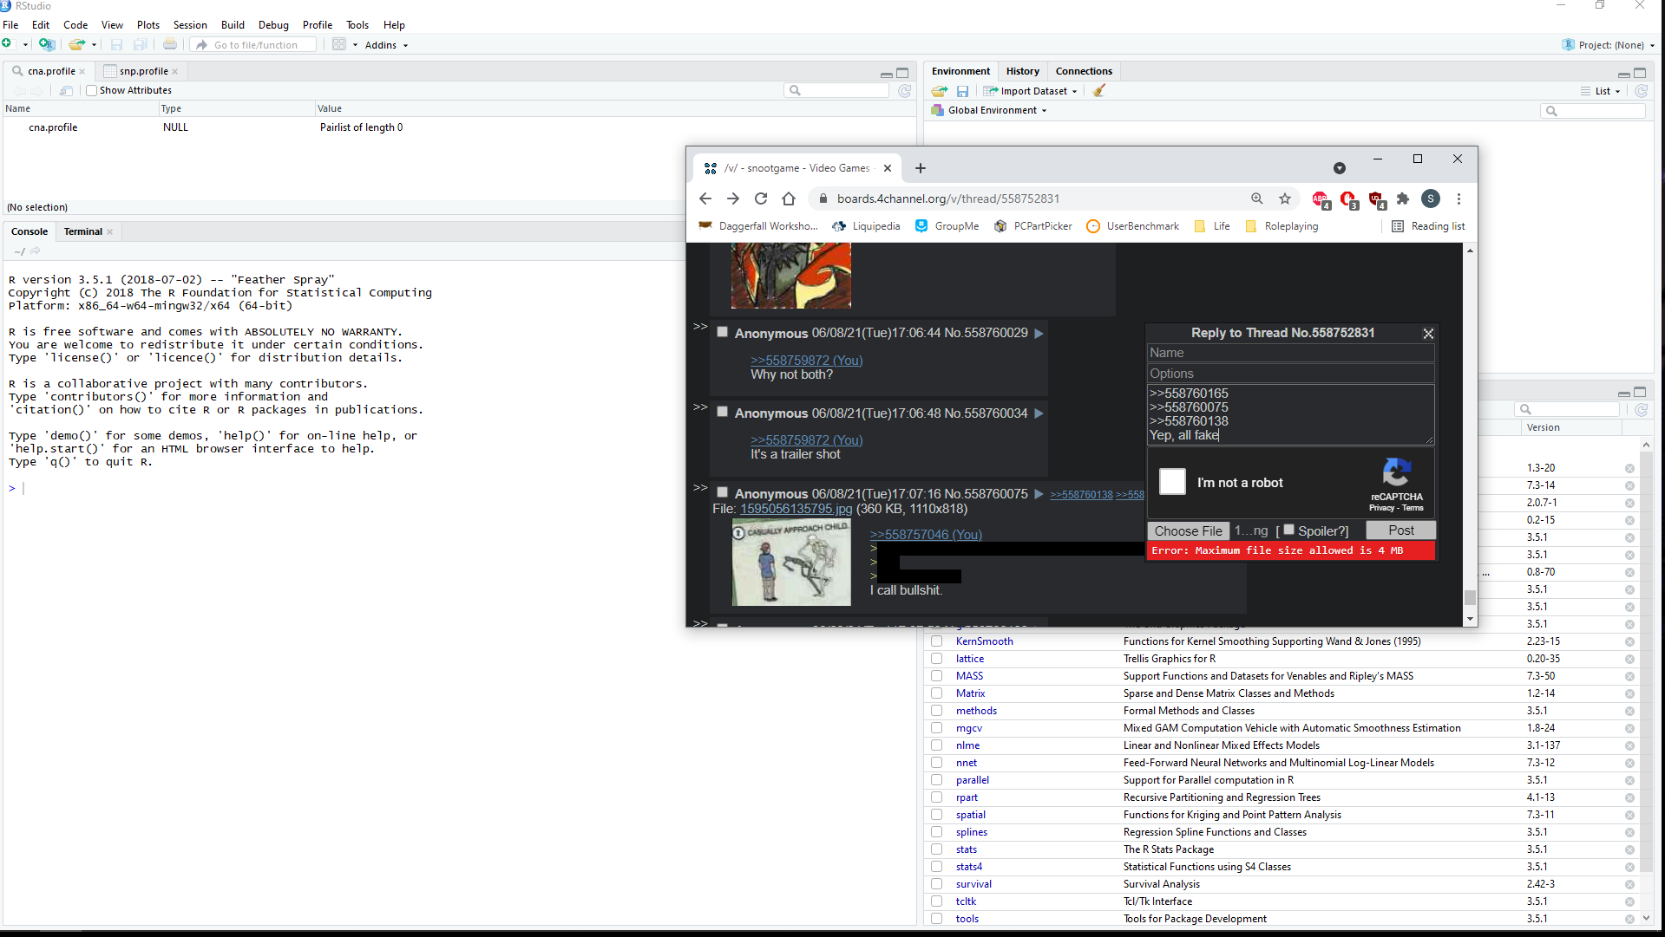Click the Options field in reply form
1665x937 pixels.
1289,374
